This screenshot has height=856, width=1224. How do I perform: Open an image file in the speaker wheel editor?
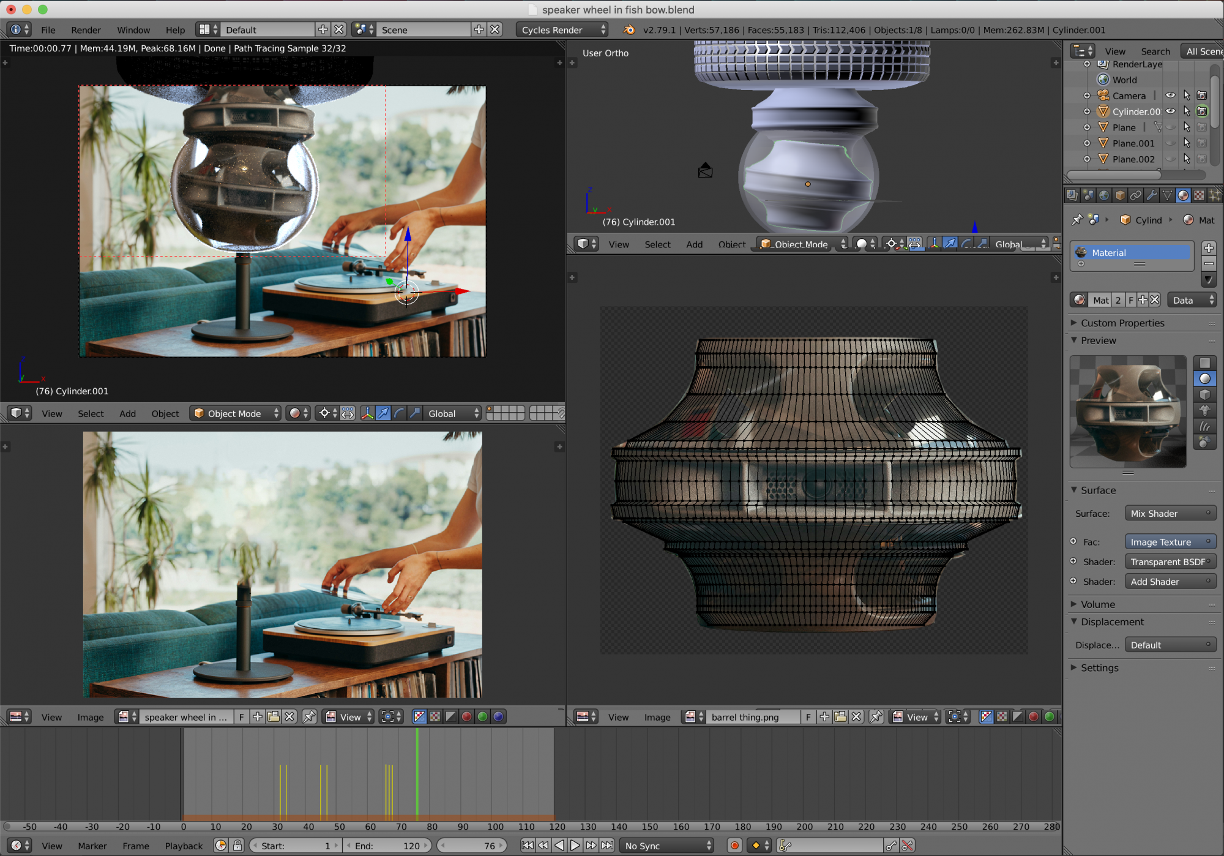coord(274,717)
